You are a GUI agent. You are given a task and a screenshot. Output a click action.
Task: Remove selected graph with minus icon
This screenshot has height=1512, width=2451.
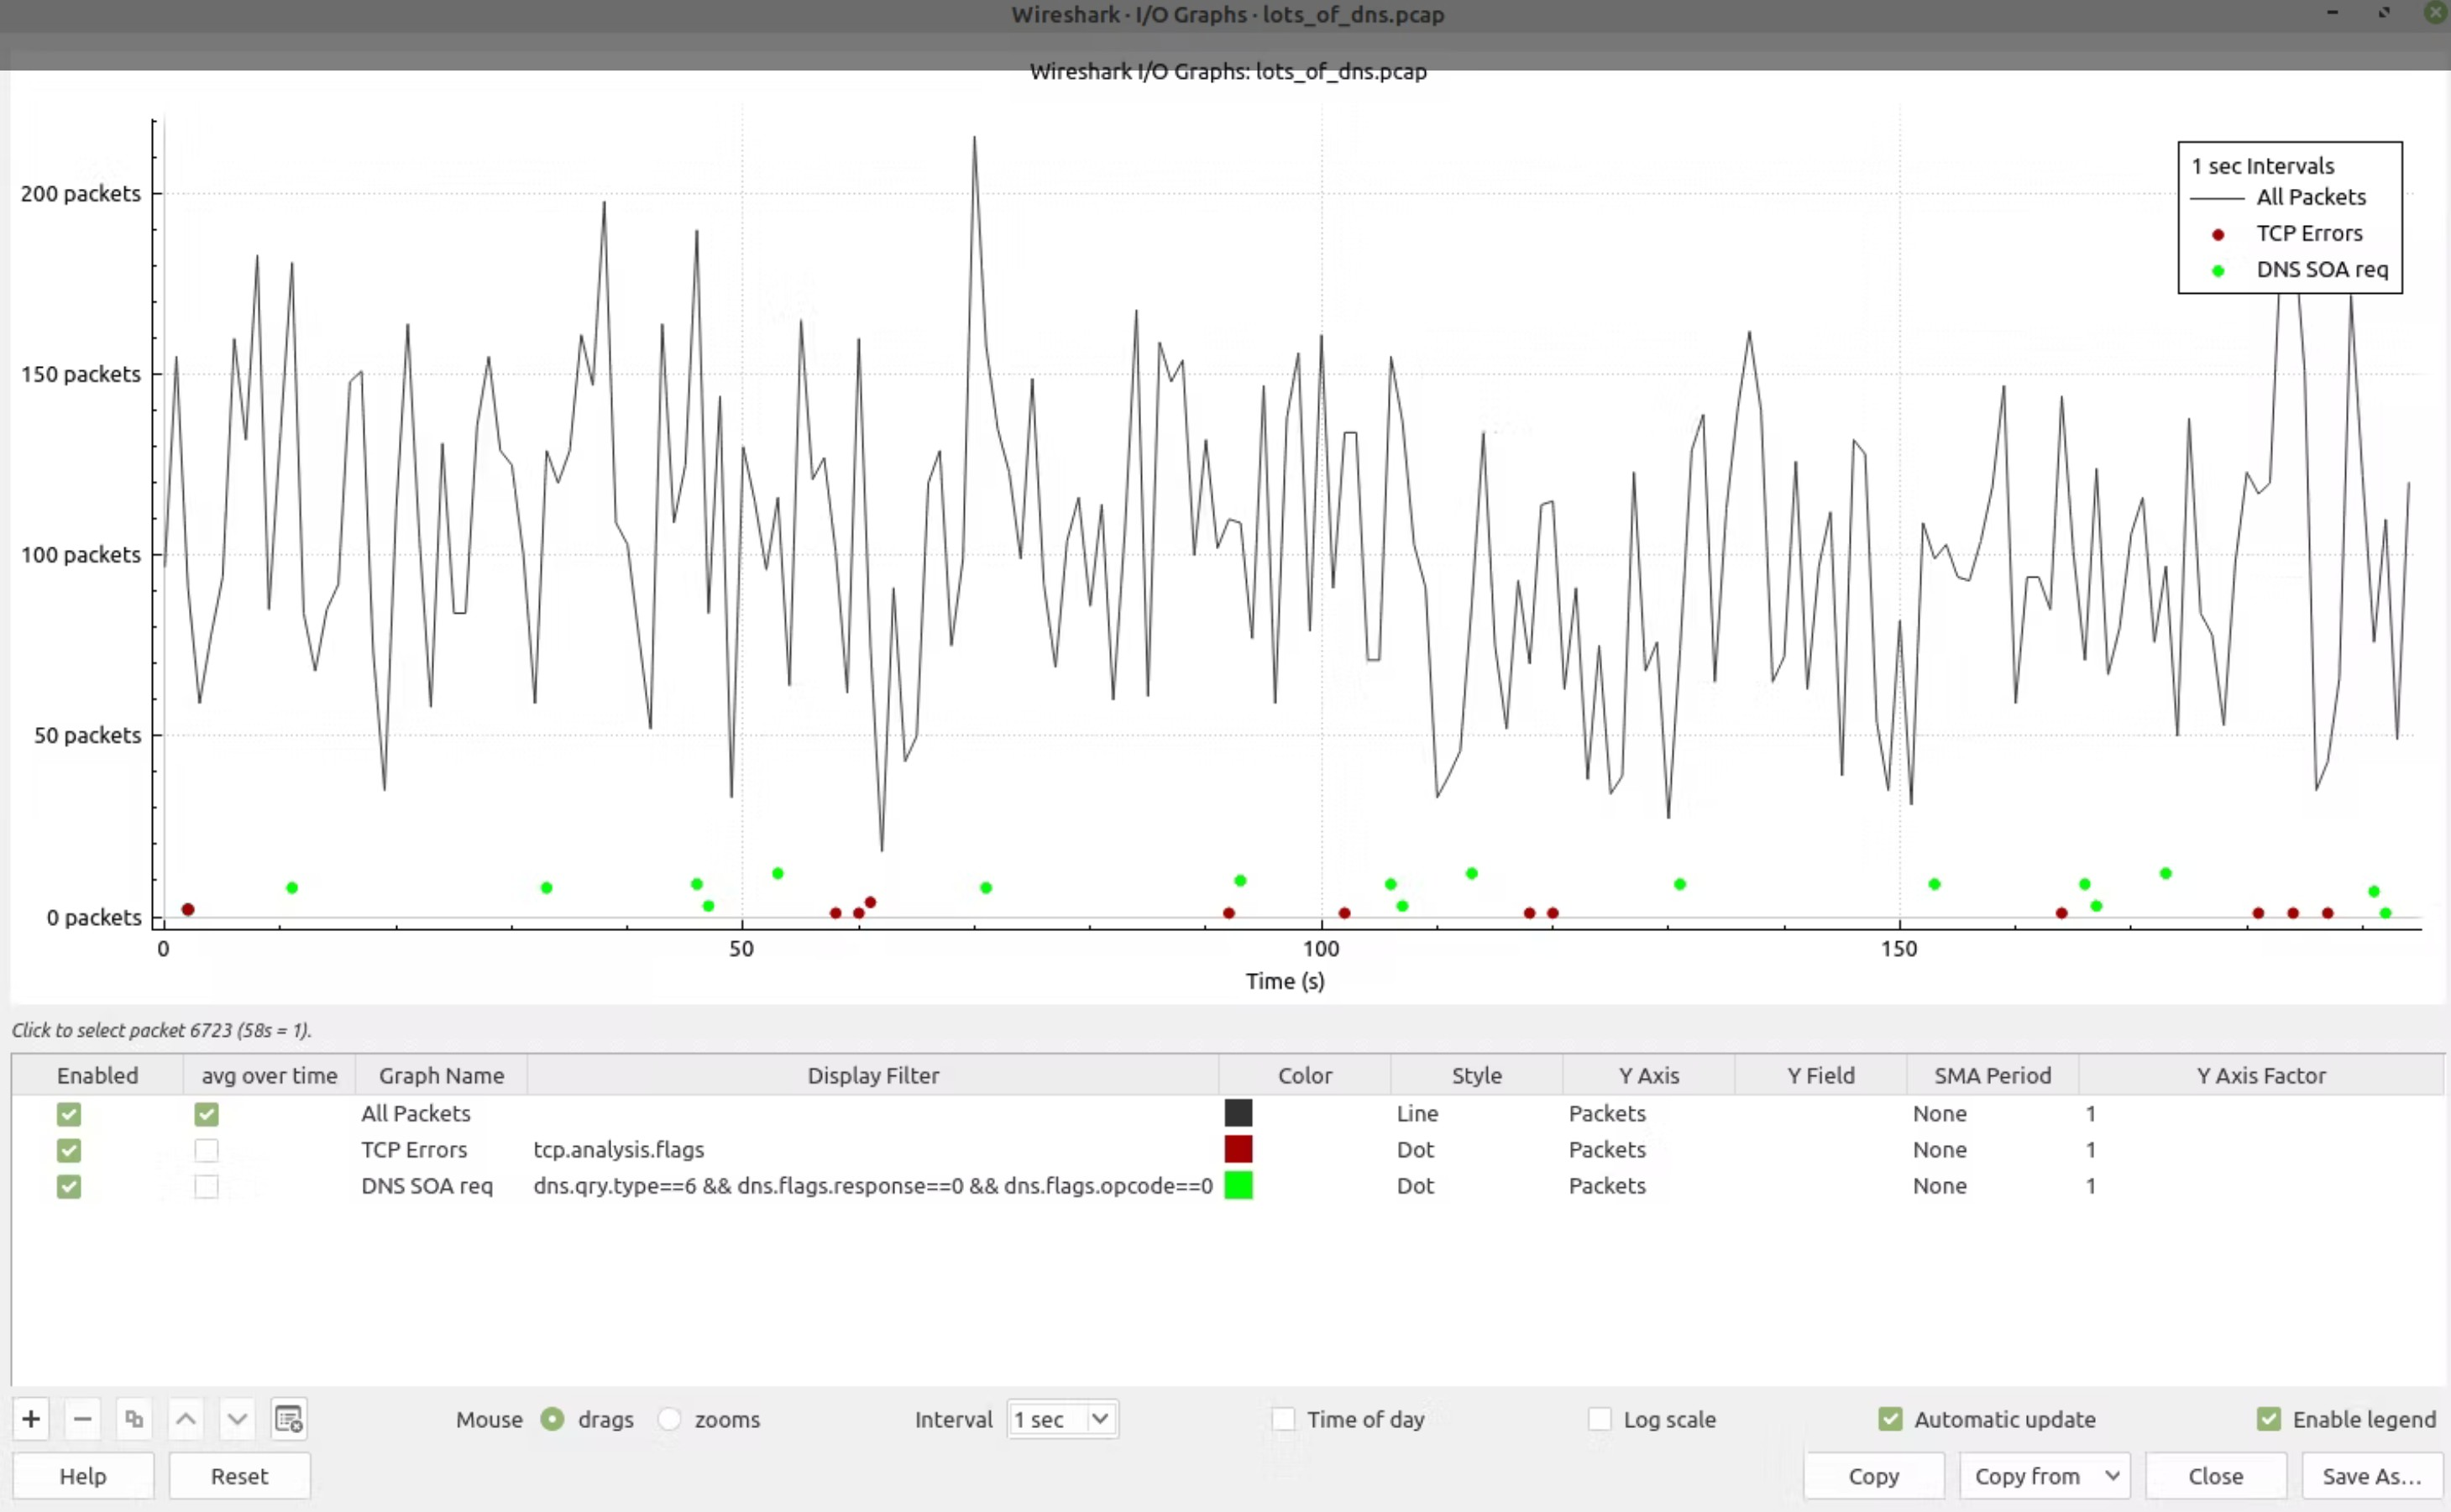[x=83, y=1418]
